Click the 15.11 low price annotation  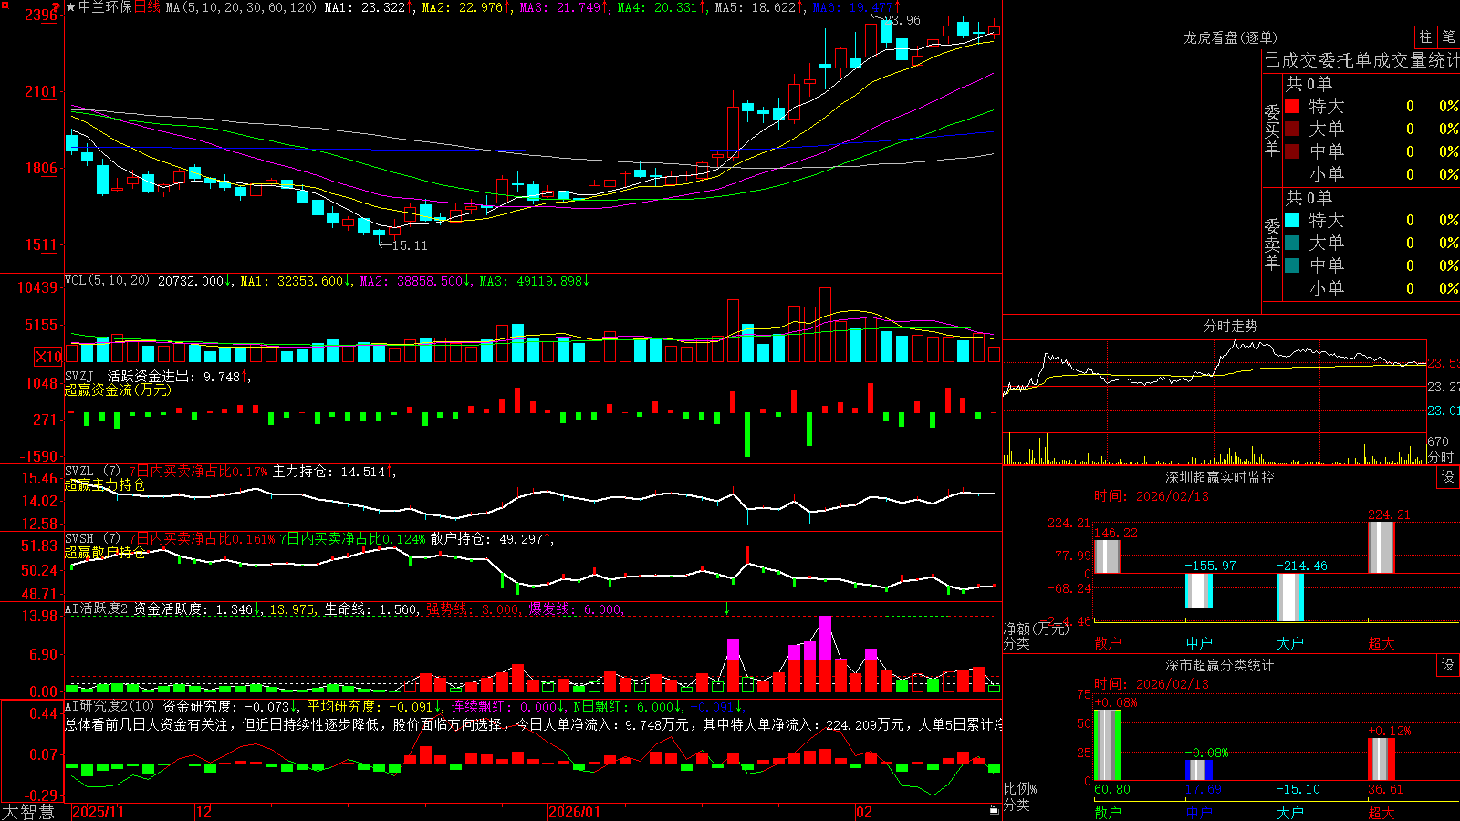tap(409, 245)
